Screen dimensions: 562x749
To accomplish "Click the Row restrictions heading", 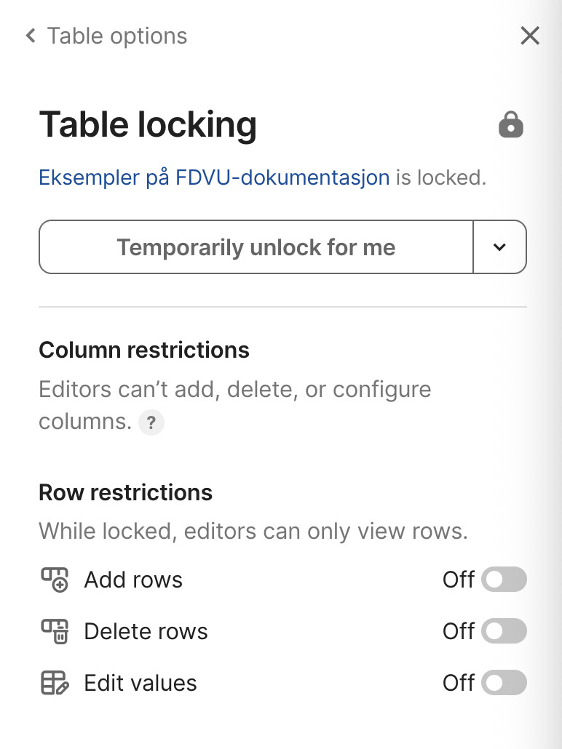I will click(125, 492).
